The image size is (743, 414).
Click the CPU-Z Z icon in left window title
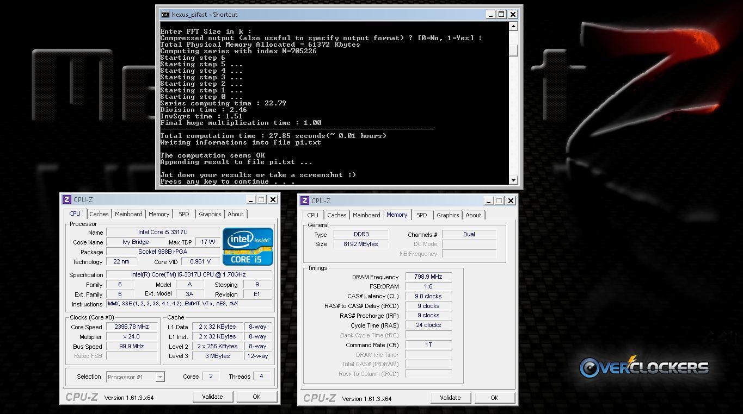67,199
